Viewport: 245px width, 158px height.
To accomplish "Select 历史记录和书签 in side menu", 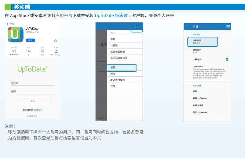I will 125,58.
